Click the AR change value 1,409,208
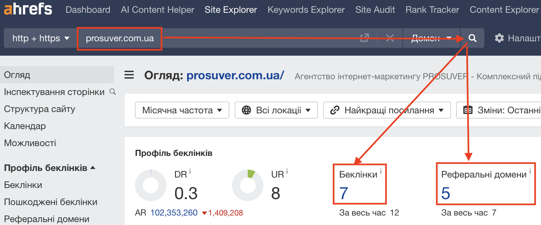 point(225,213)
